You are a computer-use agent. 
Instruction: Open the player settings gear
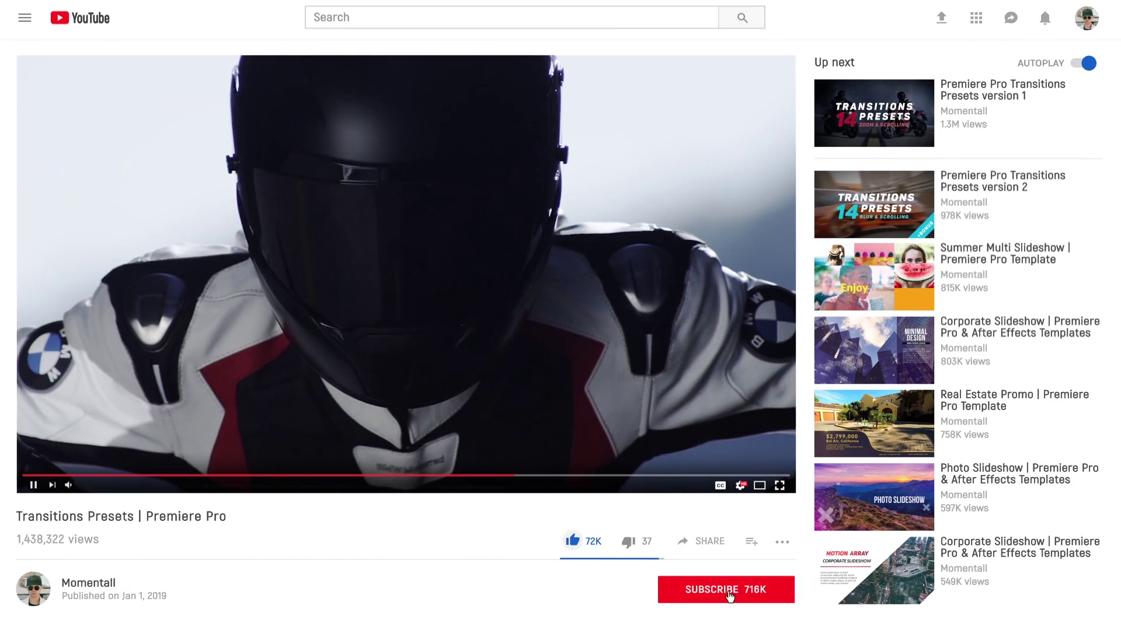pyautogui.click(x=740, y=485)
